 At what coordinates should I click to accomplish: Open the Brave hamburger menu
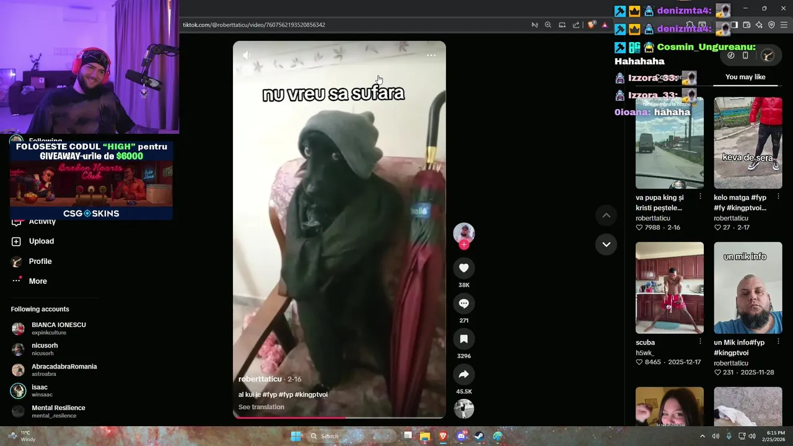pos(784,25)
